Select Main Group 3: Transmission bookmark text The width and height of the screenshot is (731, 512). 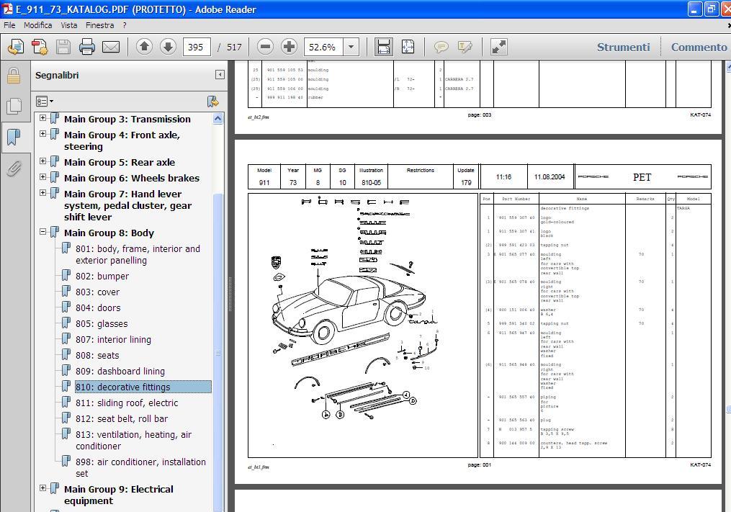(x=127, y=119)
